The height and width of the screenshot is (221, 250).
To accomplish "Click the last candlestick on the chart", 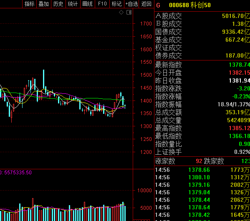I will click(x=125, y=106).
